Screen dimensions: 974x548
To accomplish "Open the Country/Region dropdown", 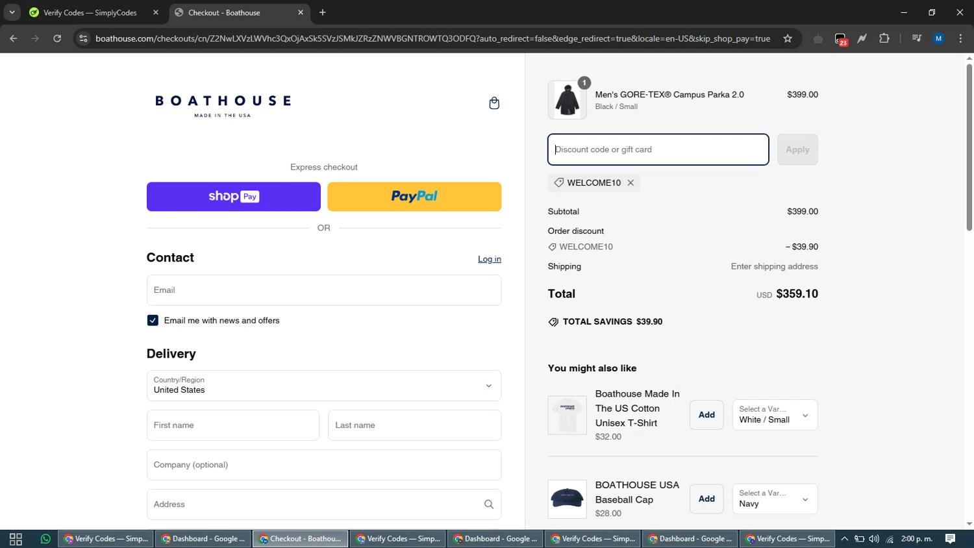I will point(324,386).
